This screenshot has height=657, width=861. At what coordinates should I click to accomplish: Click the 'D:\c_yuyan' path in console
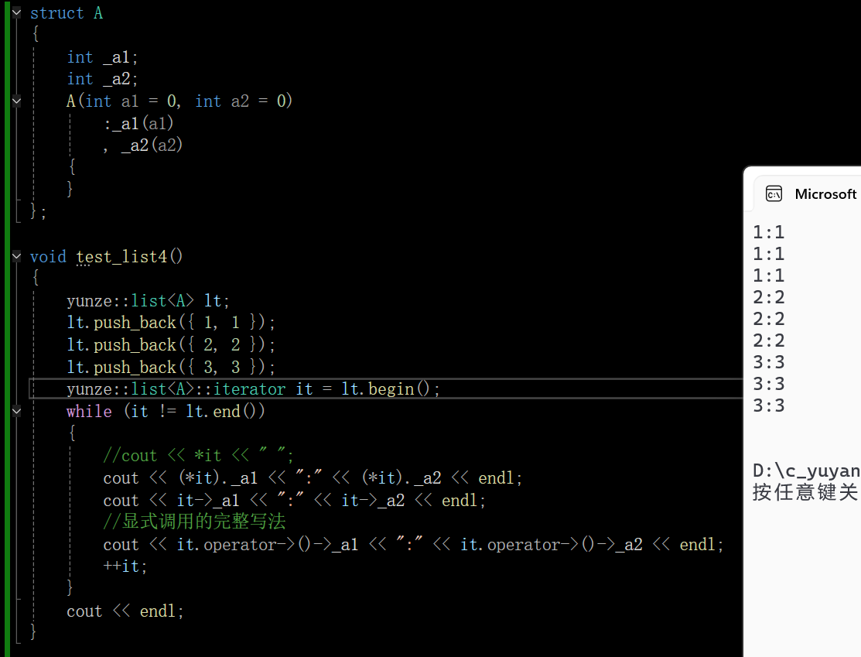tap(806, 471)
